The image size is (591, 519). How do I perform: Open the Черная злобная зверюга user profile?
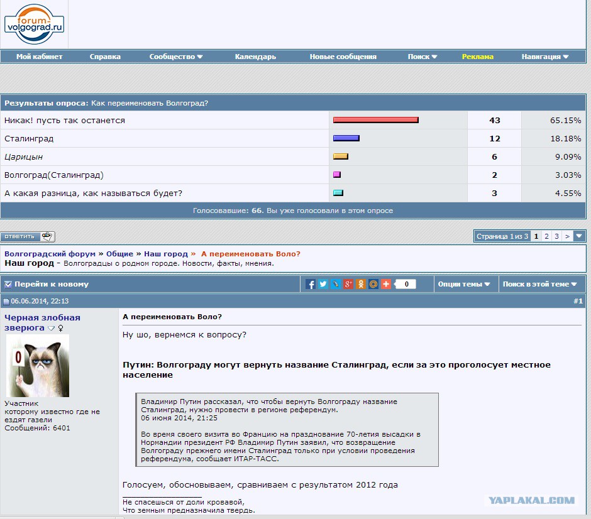42,323
